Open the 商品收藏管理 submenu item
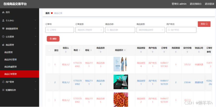The height and width of the screenshot is (107, 216). (x=20, y=67)
